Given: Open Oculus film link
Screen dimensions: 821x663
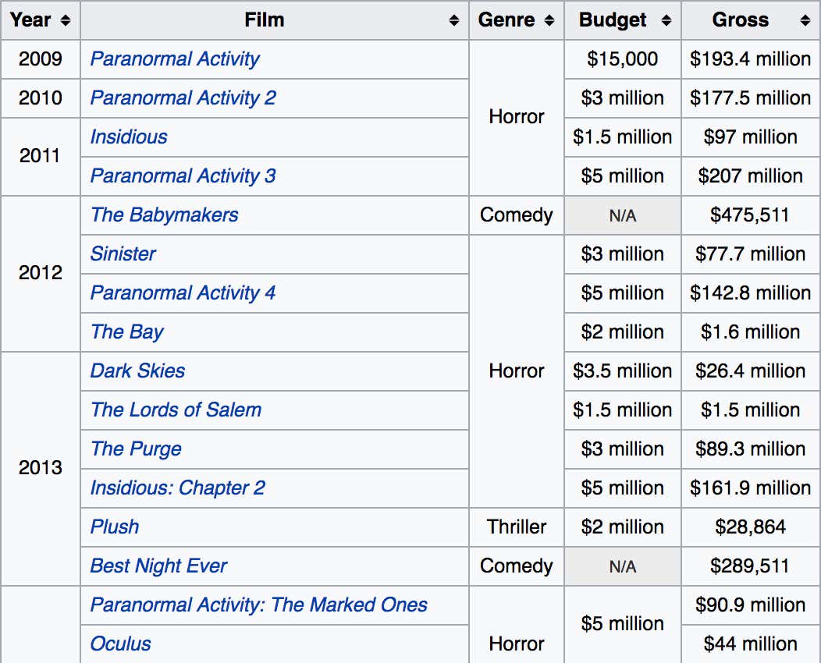Looking at the screenshot, I should pyautogui.click(x=120, y=644).
